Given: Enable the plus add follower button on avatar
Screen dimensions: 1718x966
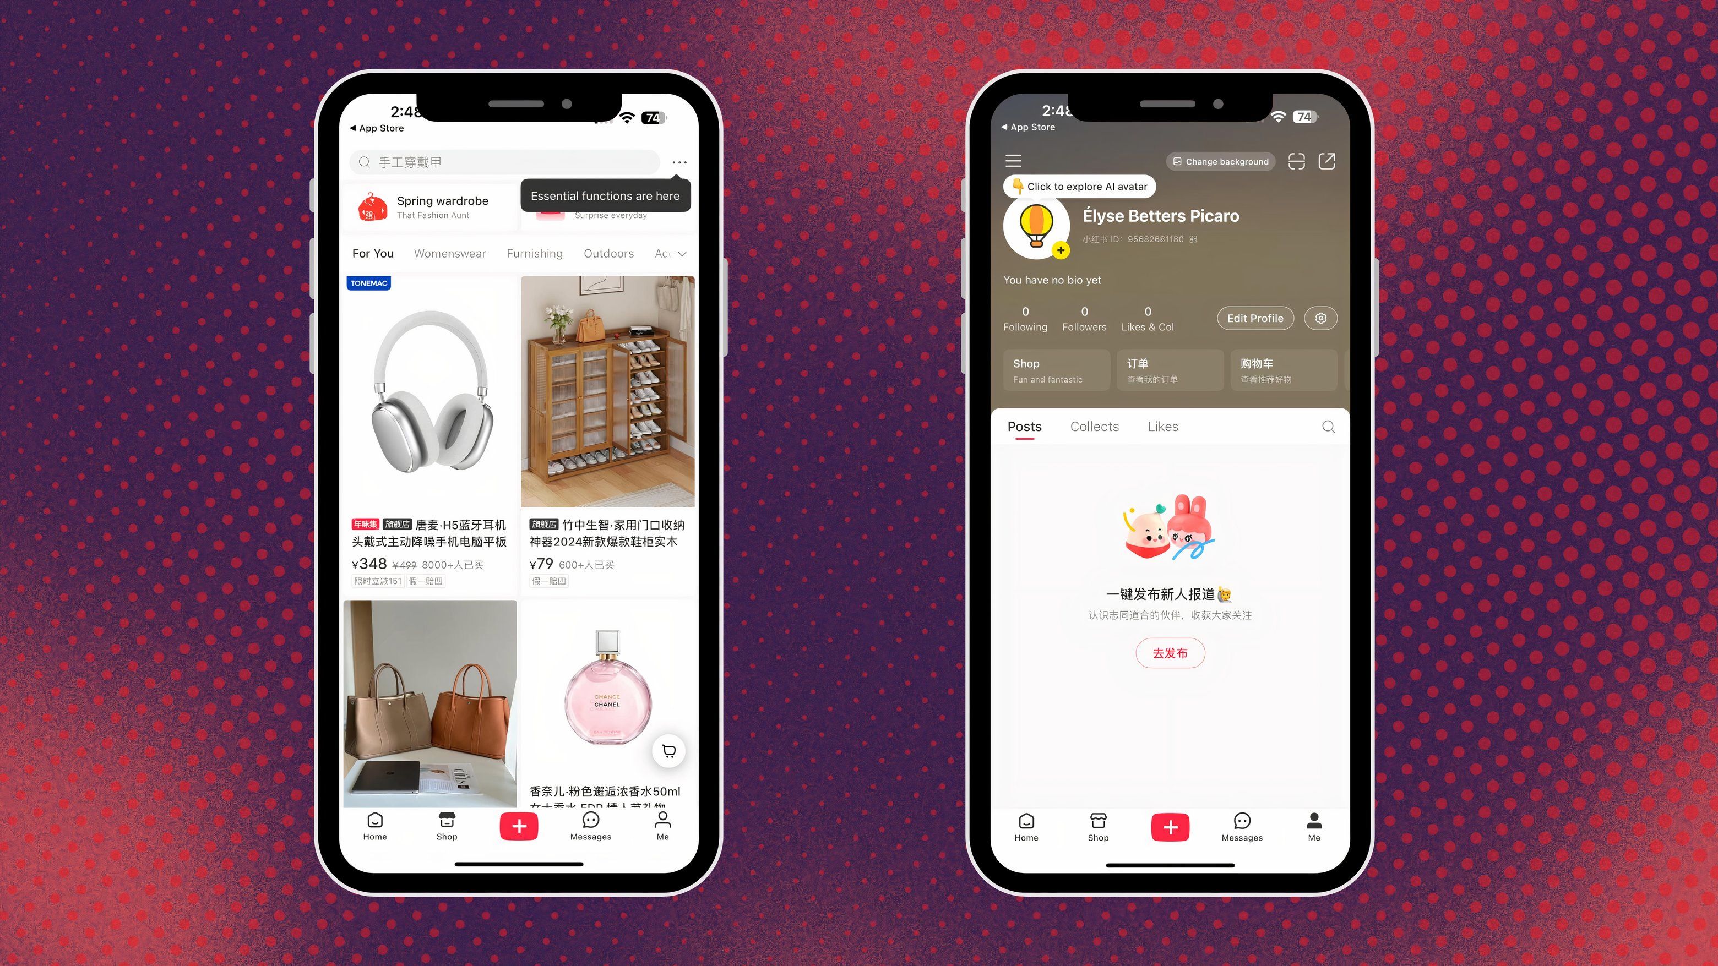Looking at the screenshot, I should click(x=1059, y=250).
